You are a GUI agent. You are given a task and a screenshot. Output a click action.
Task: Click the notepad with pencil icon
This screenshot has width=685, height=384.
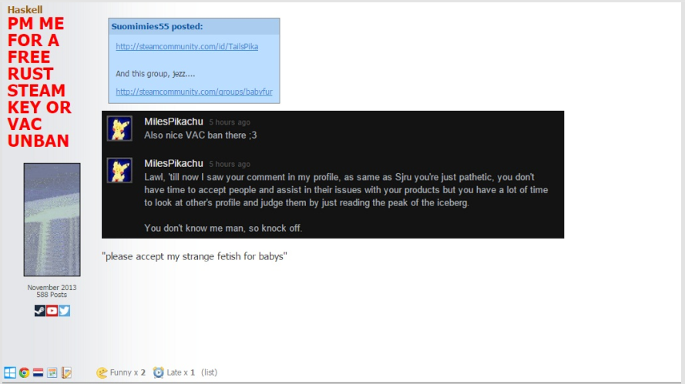click(66, 372)
